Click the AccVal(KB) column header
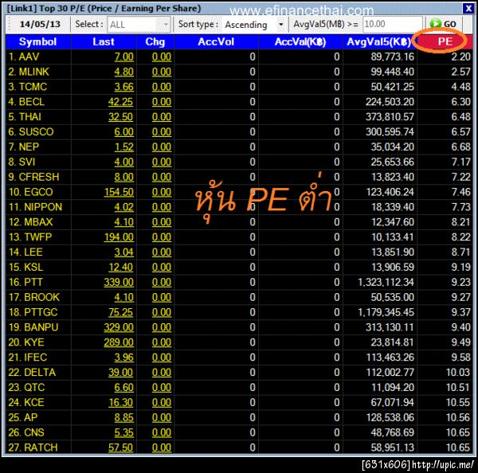The height and width of the screenshot is (473, 478). pos(300,41)
